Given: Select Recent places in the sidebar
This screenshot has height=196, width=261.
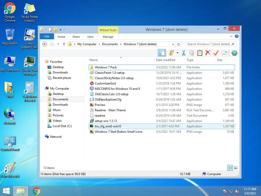Looking at the screenshot, I should pyautogui.click(x=62, y=78).
